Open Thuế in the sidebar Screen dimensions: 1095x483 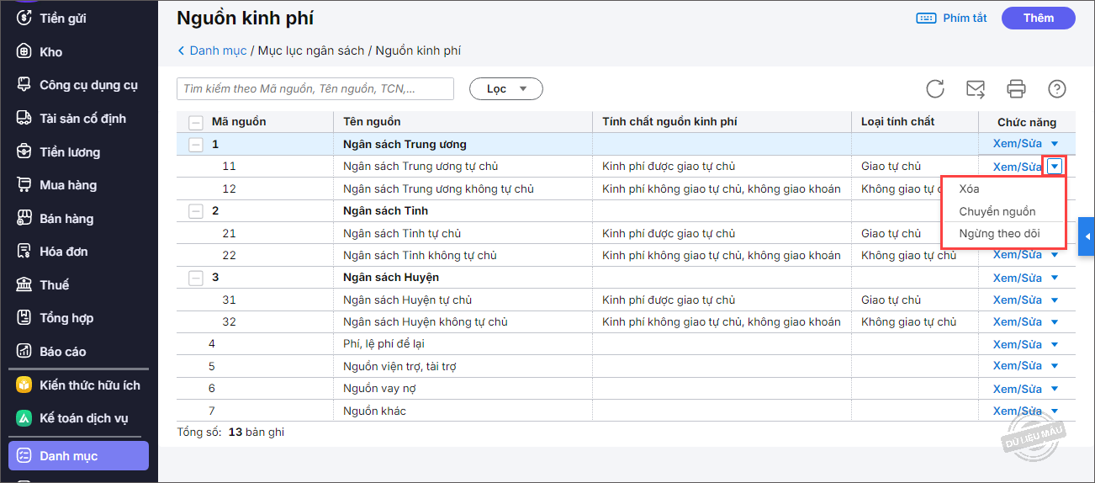point(54,285)
